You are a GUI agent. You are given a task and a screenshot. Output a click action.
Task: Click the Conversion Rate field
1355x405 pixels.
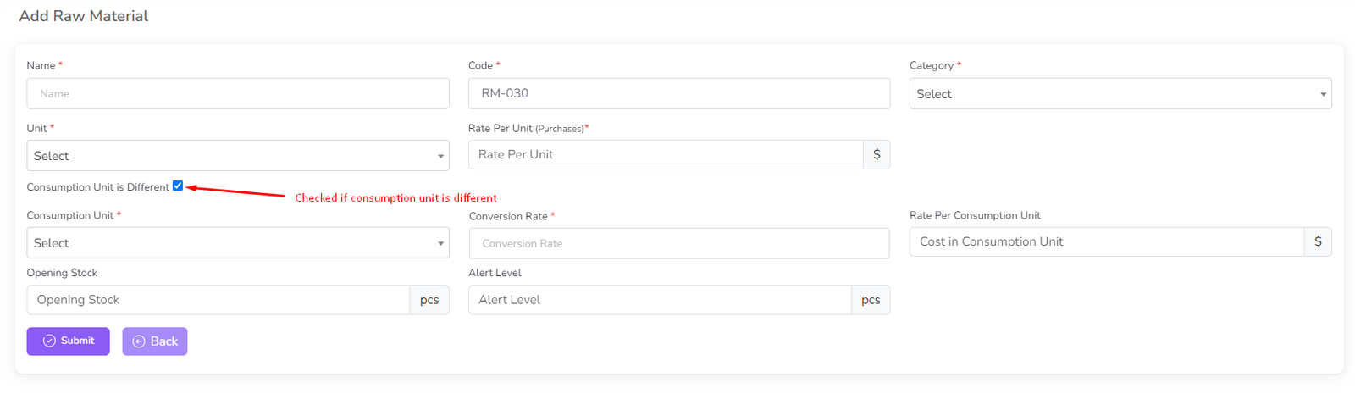(x=678, y=244)
